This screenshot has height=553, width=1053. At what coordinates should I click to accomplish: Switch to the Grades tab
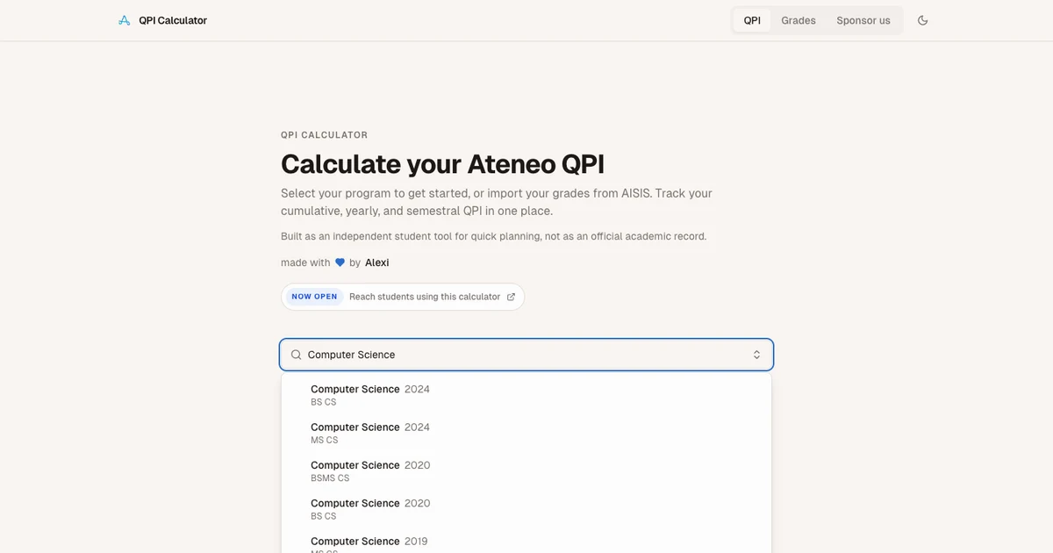coord(799,20)
